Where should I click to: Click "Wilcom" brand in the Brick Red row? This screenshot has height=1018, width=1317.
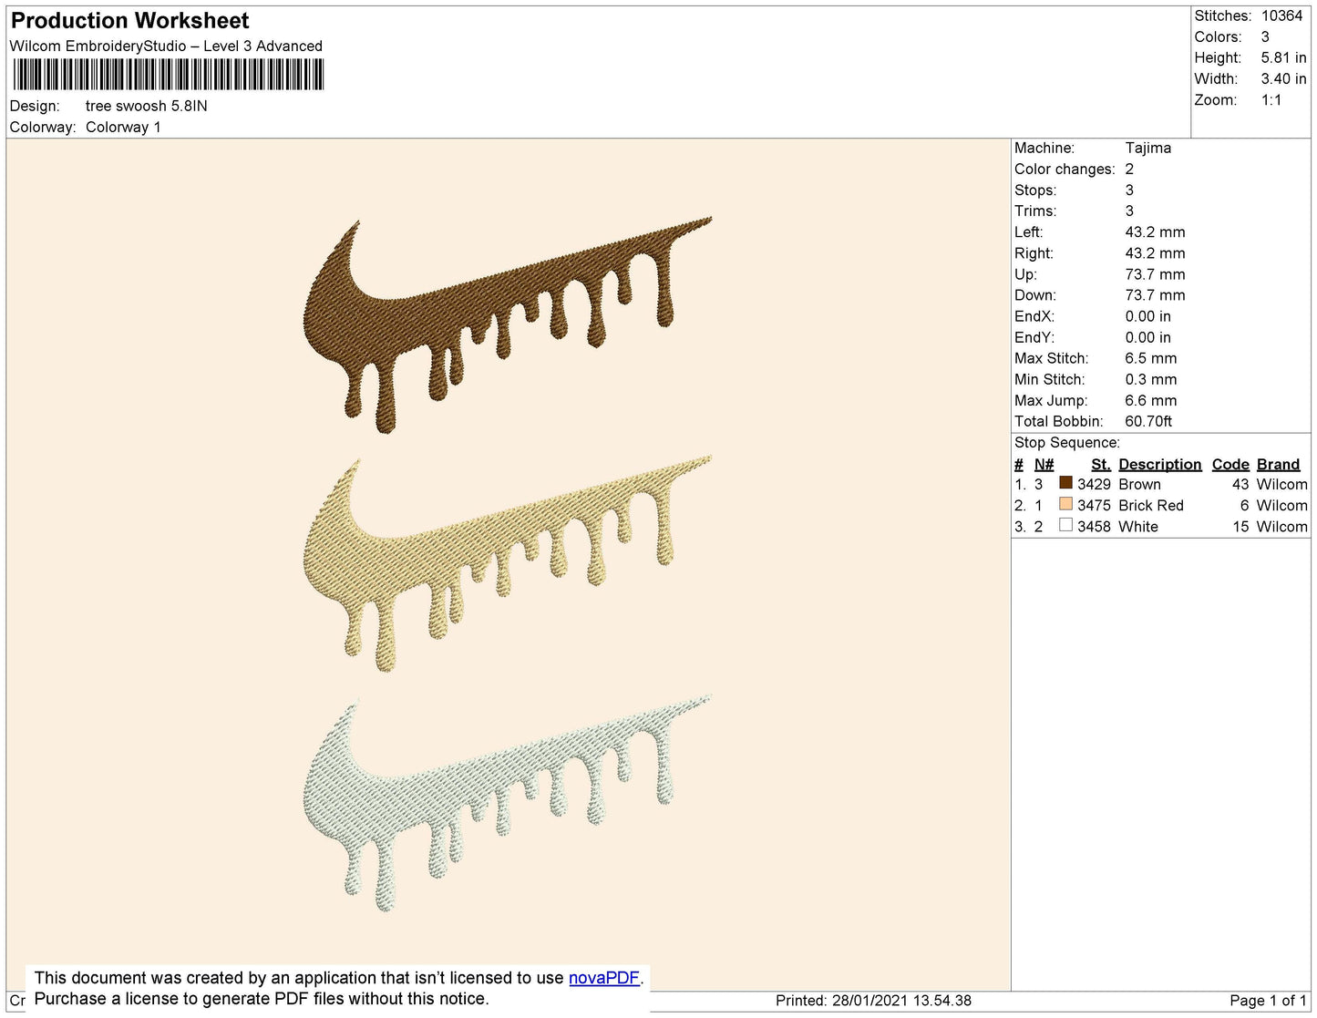[x=1282, y=506]
